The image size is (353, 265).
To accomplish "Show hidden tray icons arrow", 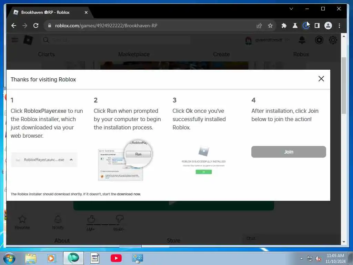I will tap(301, 259).
